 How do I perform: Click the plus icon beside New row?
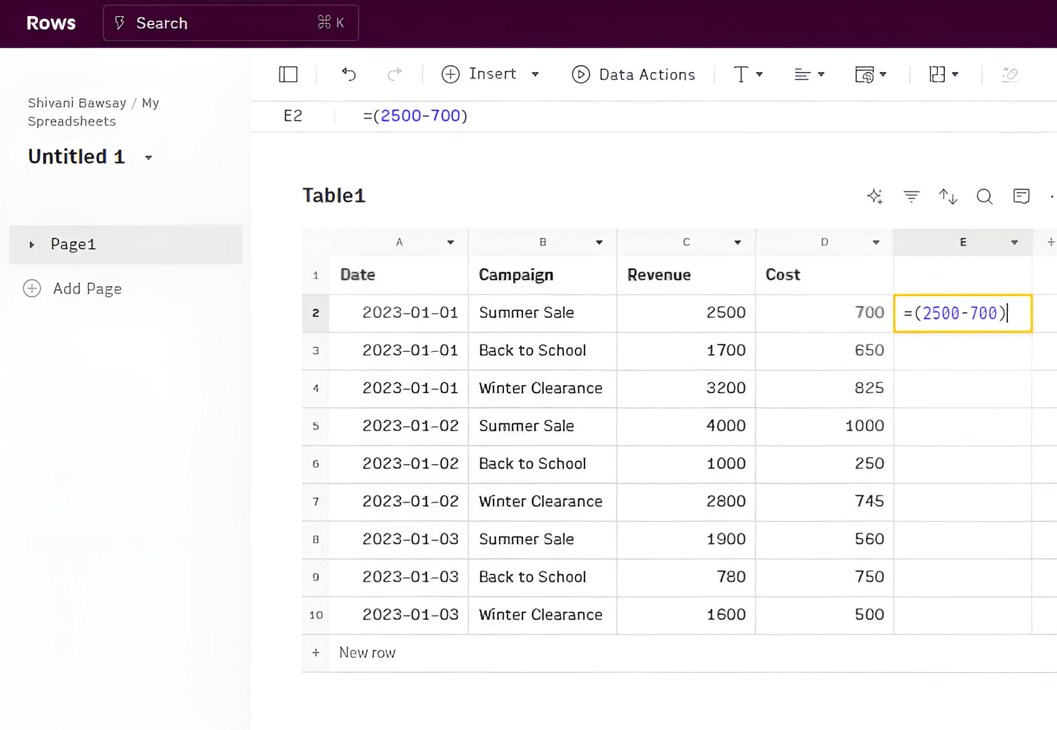point(315,652)
